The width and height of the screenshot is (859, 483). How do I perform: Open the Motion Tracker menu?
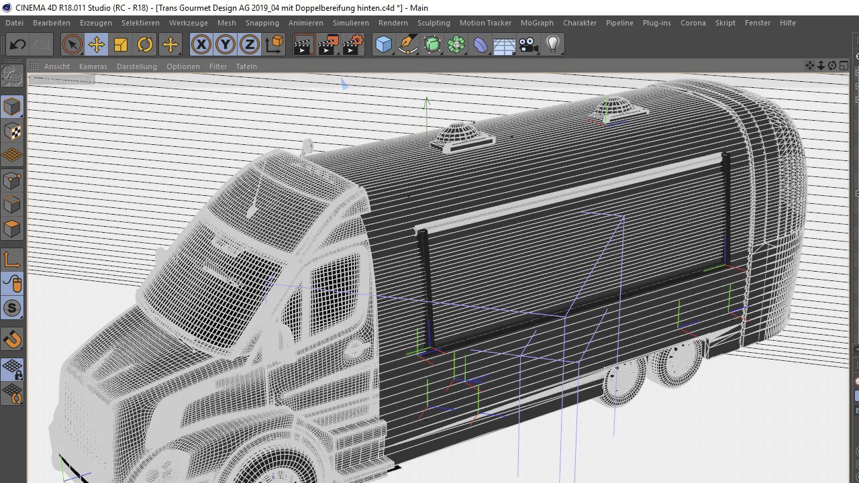click(x=485, y=23)
